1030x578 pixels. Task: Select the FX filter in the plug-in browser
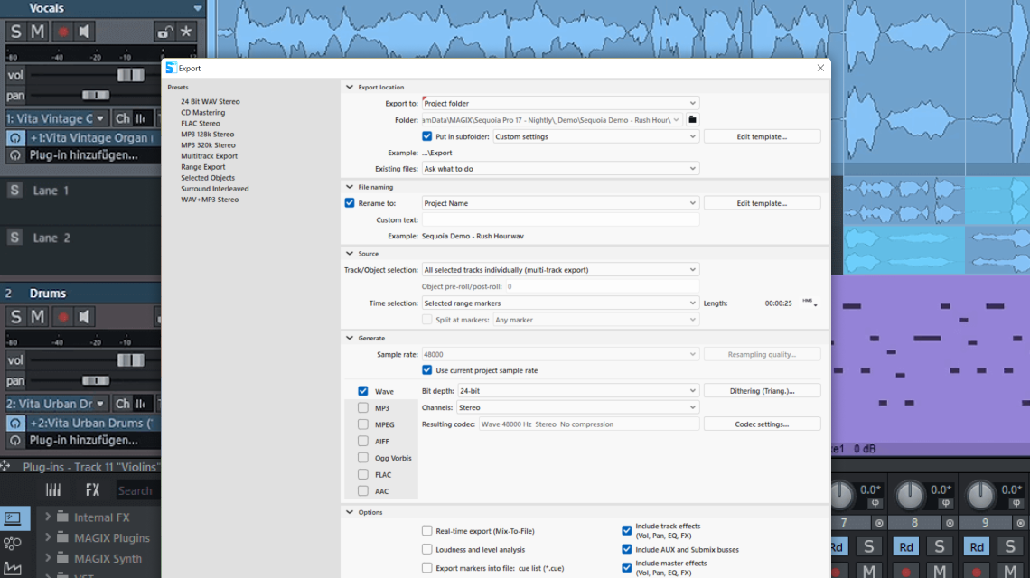93,490
